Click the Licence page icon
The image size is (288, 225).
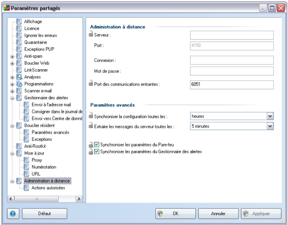tap(19, 28)
